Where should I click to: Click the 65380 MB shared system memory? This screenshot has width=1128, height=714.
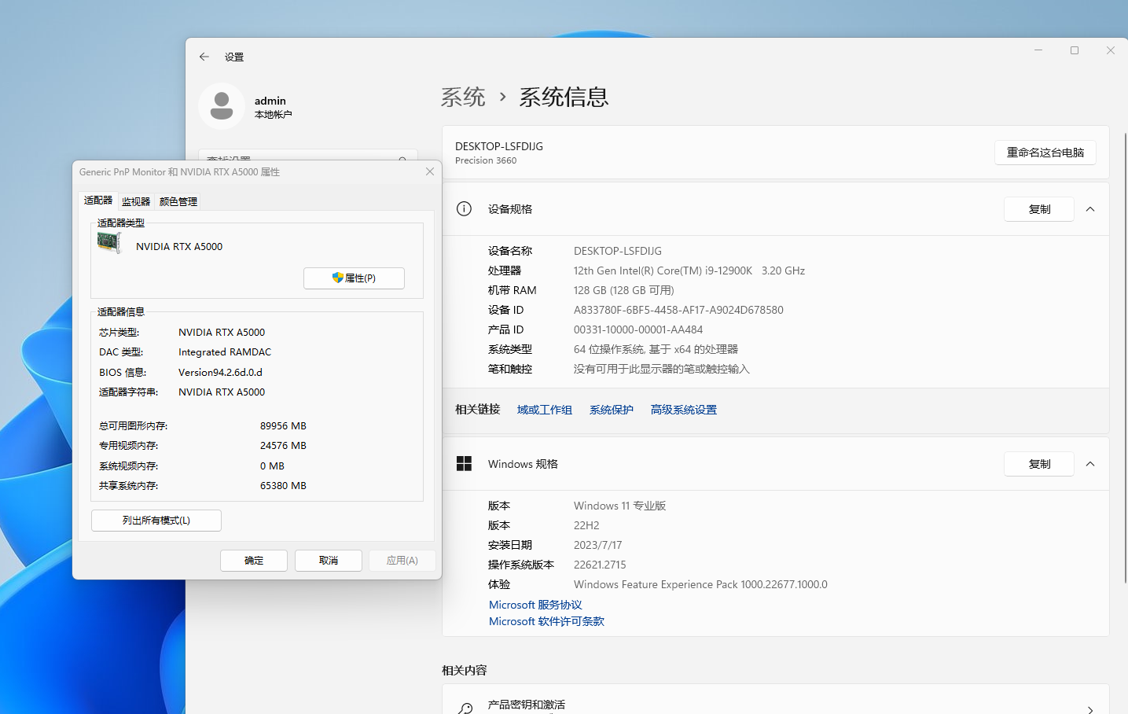[x=283, y=486]
